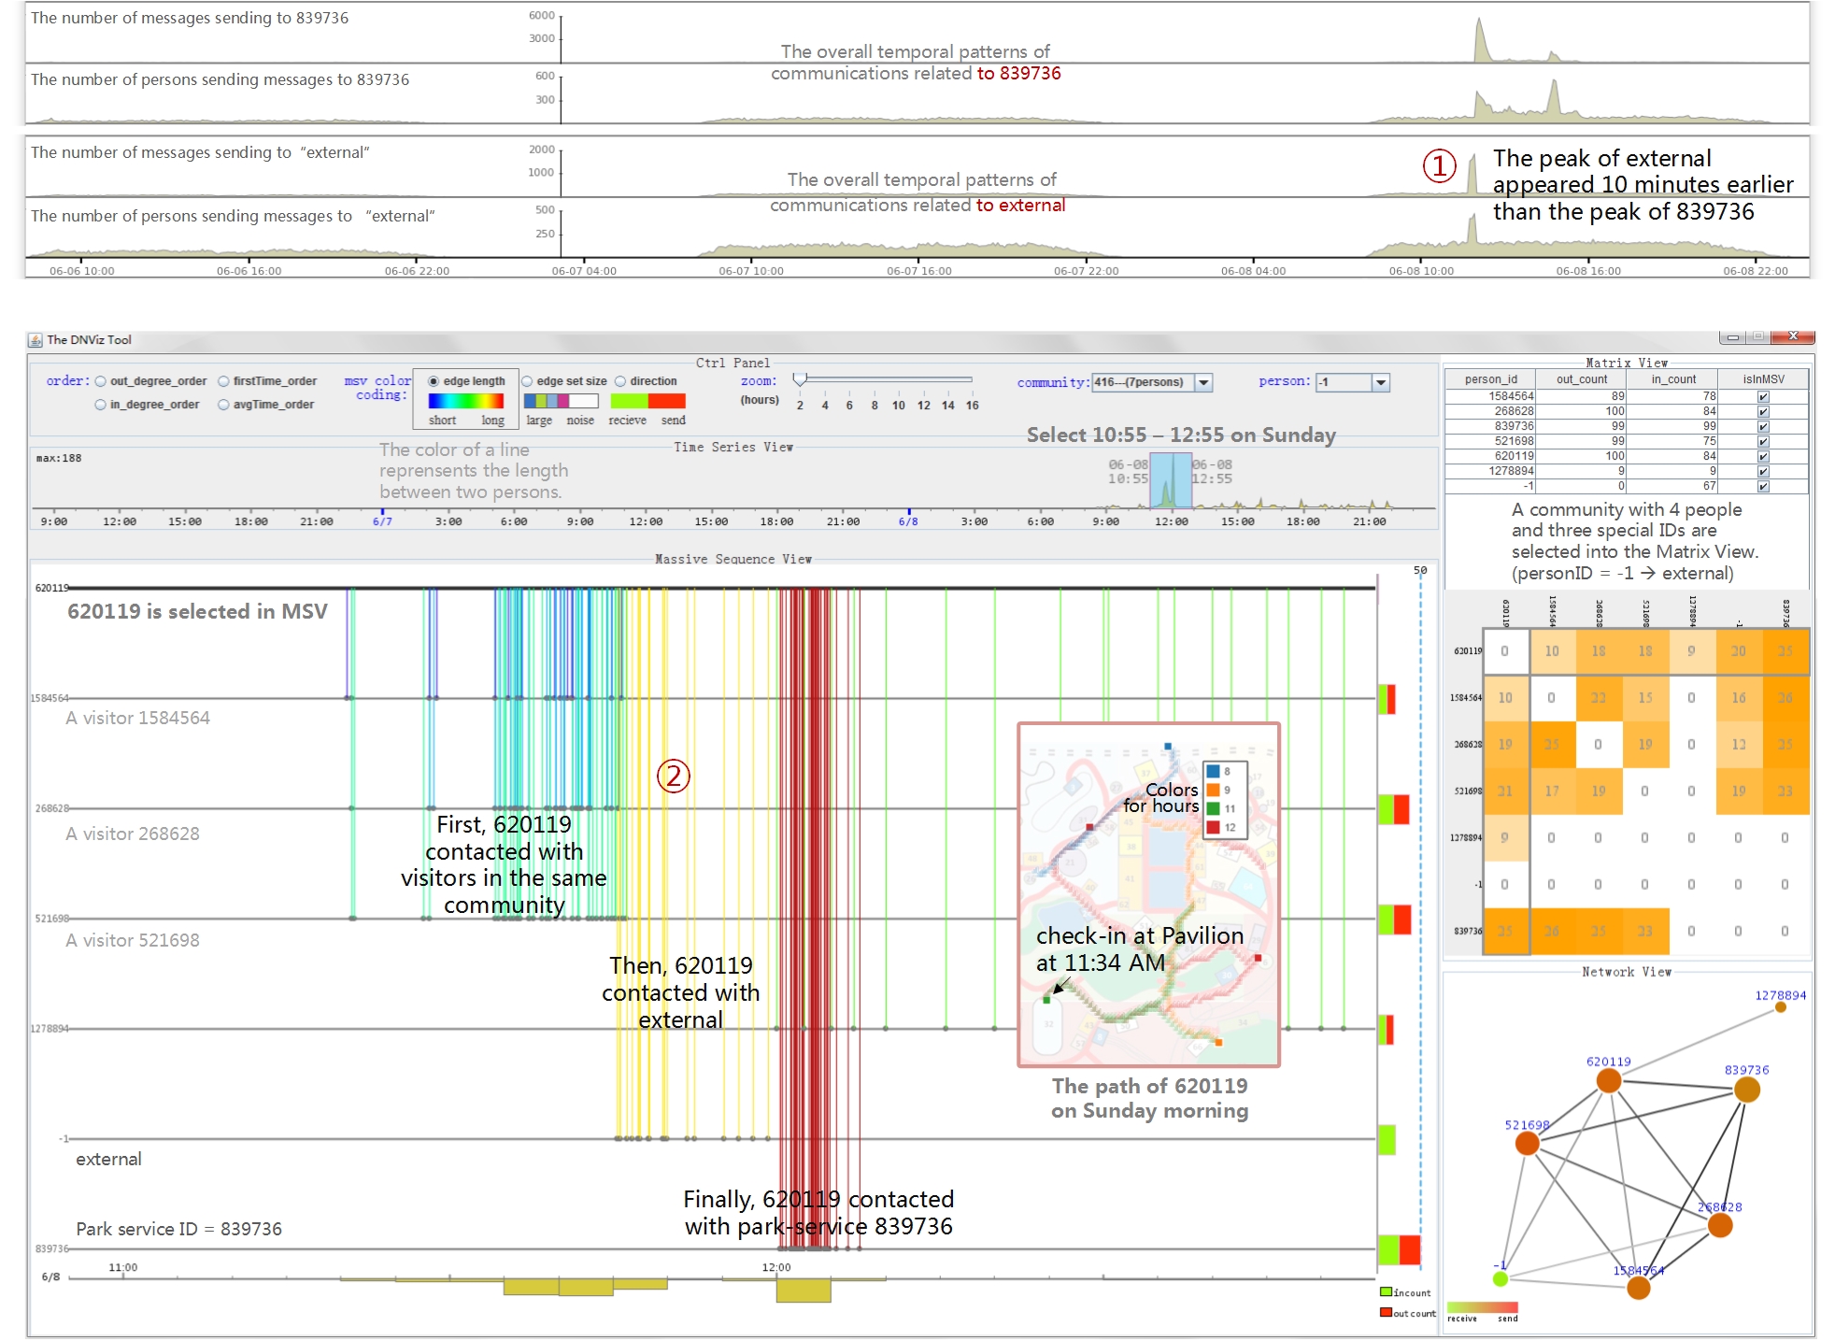Click the green -1 external network node

[1501, 1278]
